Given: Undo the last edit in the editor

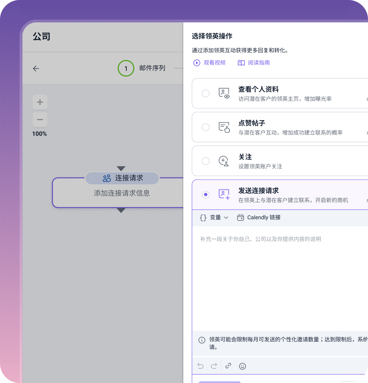Looking at the screenshot, I should [x=200, y=366].
